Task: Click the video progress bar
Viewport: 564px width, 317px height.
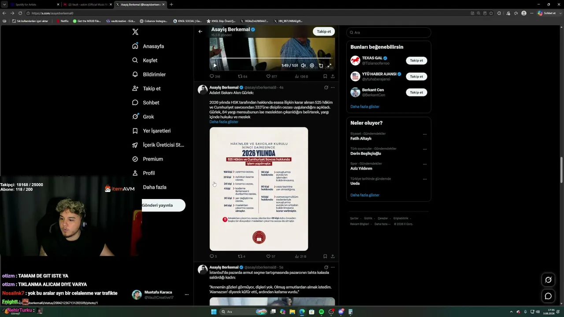Action: coord(271,58)
